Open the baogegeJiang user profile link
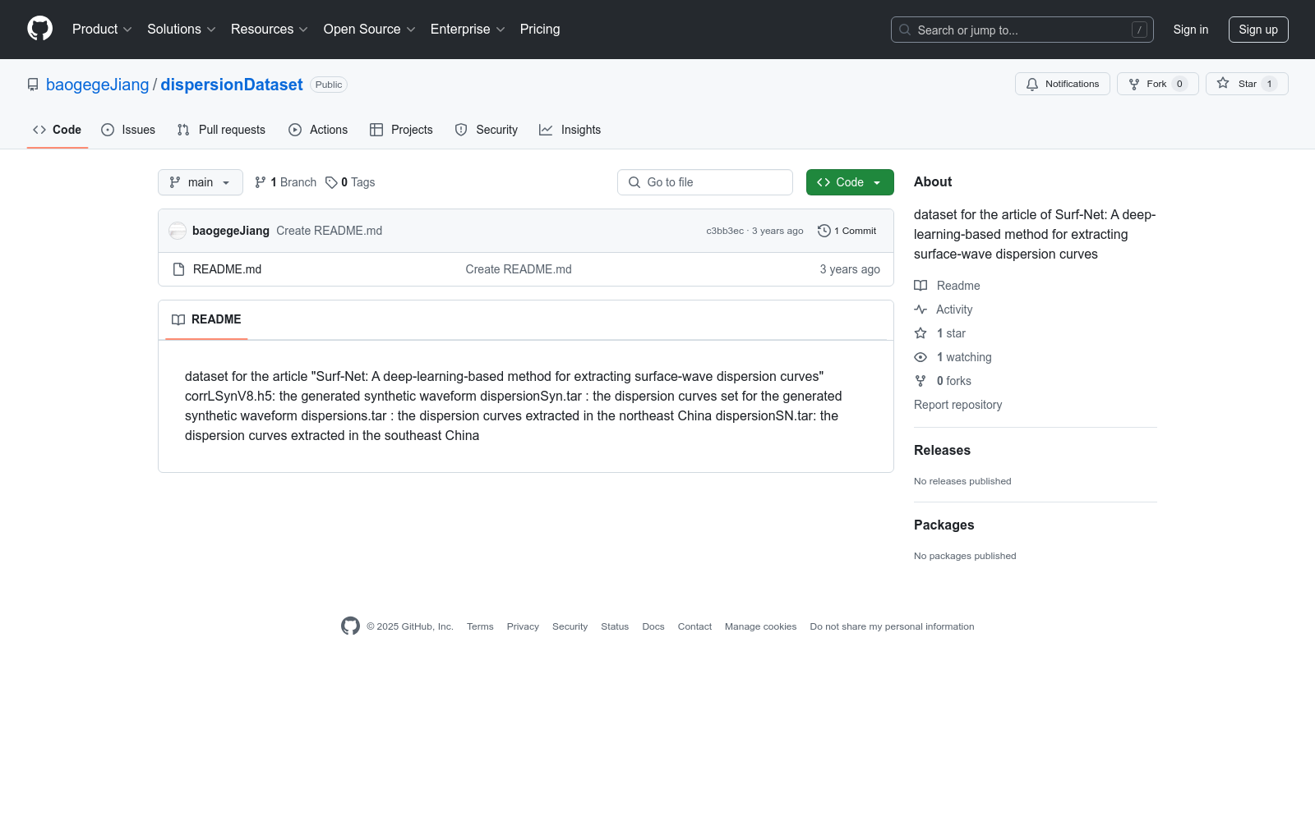This screenshot has height=821, width=1315. pos(98,85)
